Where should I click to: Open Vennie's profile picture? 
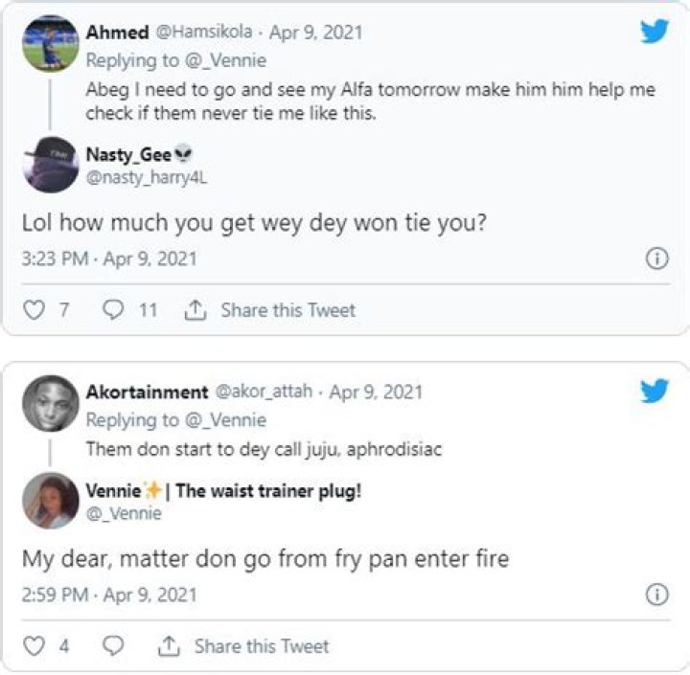tap(50, 500)
